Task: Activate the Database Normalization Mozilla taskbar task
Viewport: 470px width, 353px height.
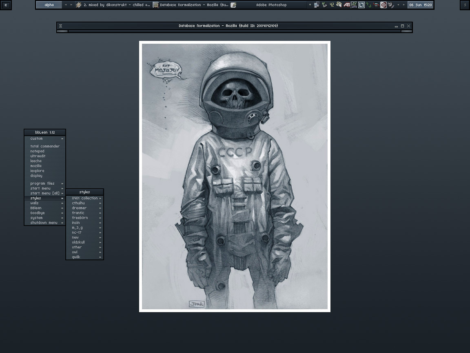Action: click(191, 5)
